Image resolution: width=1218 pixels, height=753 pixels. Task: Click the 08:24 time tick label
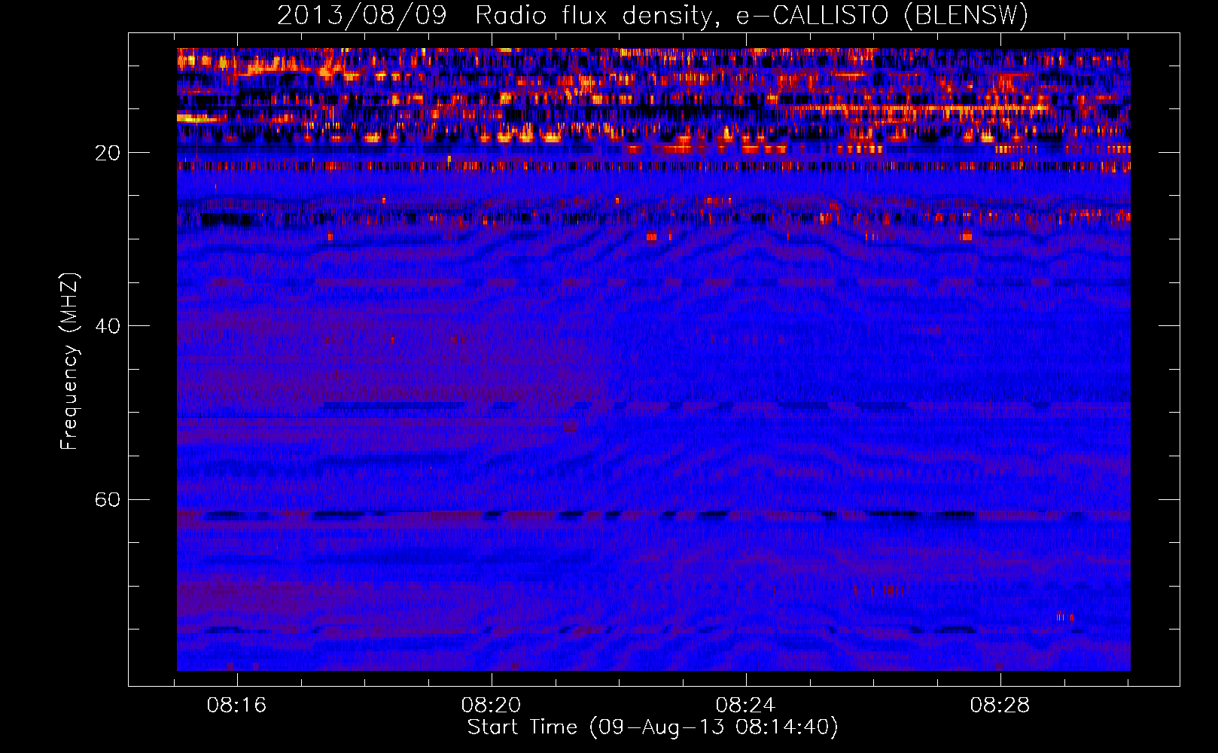tap(746, 706)
